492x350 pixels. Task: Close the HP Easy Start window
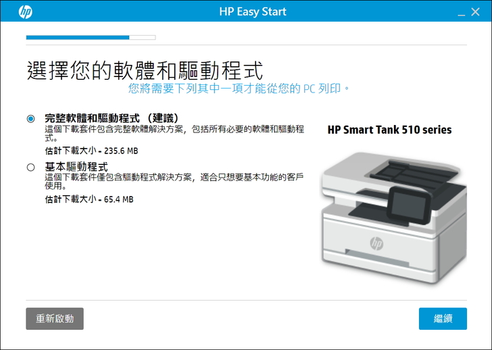tap(475, 12)
